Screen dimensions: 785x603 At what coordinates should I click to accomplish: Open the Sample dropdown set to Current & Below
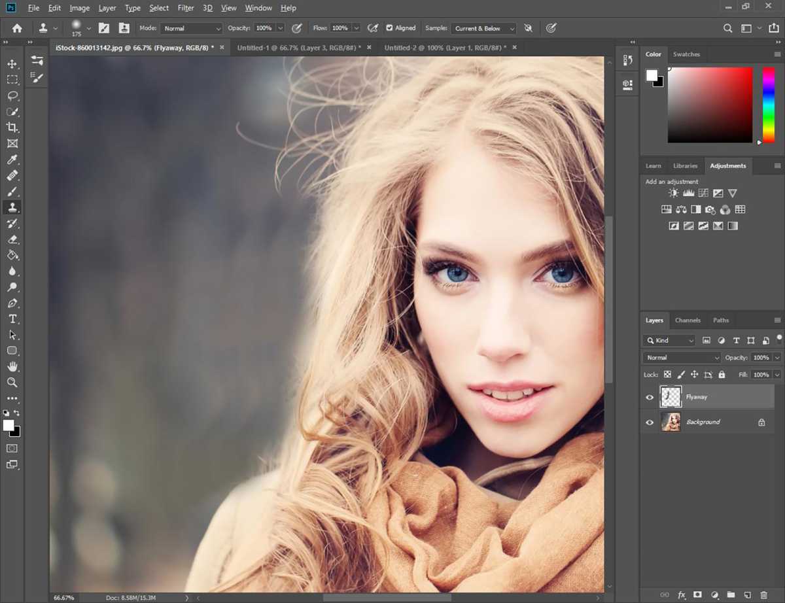tap(483, 28)
